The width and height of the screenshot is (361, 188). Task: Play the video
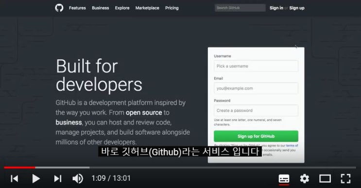[x=35, y=179]
